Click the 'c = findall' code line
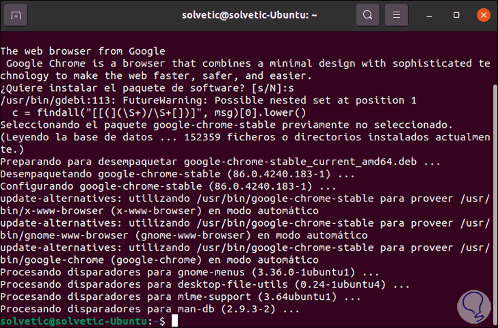The height and width of the screenshot is (328, 498). (x=159, y=112)
